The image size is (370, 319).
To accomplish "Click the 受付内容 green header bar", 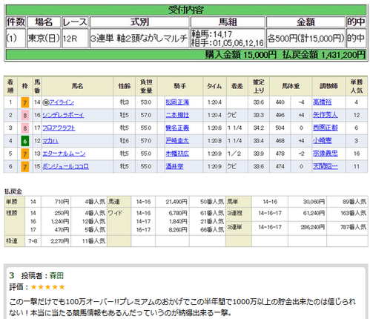I will pyautogui.click(x=186, y=10).
